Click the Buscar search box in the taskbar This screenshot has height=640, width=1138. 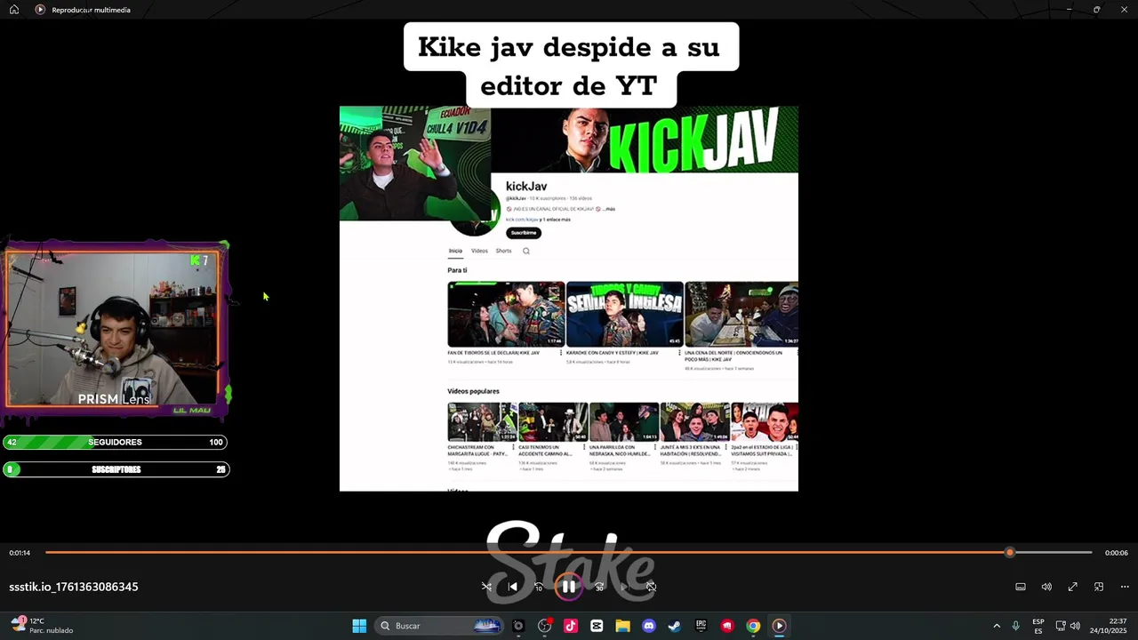439,626
